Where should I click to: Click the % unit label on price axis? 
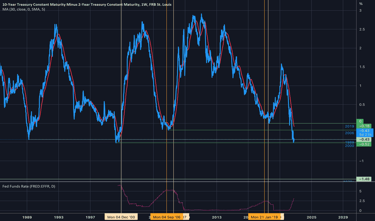click(361, 4)
